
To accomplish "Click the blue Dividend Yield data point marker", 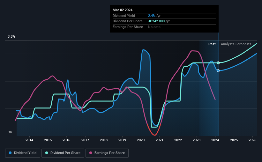I will point(218,71).
